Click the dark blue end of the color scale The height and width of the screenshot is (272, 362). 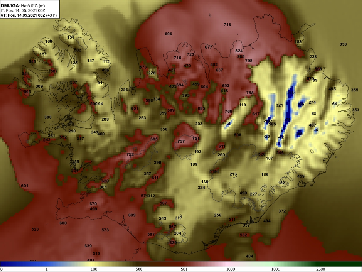[x=5, y=264]
